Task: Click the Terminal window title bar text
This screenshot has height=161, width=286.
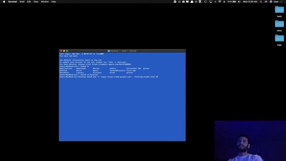Action: tap(123, 51)
